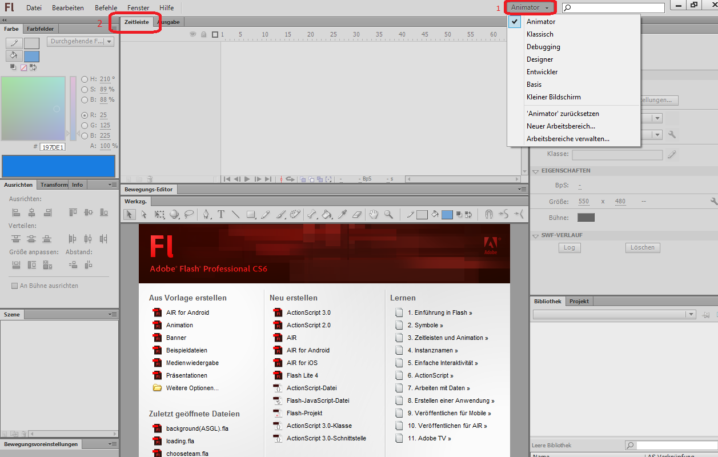Select the Subselection tool
This screenshot has width=718, height=457.
tap(144, 214)
